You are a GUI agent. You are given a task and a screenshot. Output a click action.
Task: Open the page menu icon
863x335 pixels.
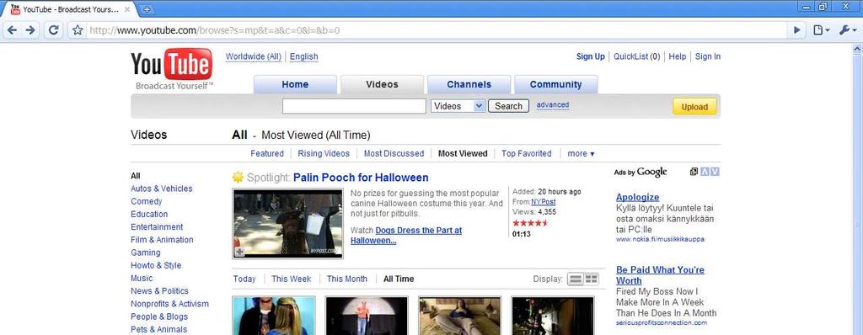(x=821, y=30)
